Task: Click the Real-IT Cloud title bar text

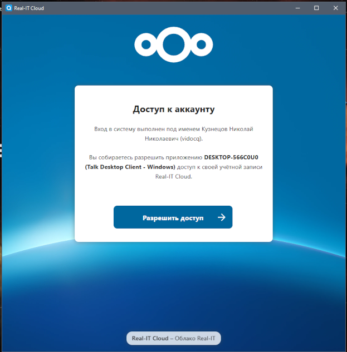Action: [29, 8]
